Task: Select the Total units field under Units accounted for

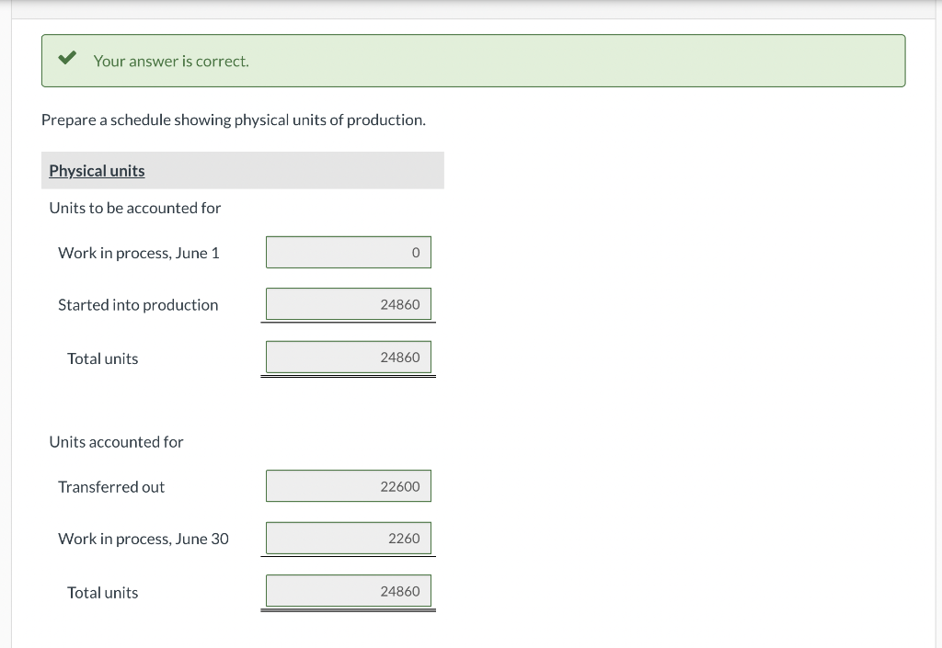Action: (x=349, y=591)
